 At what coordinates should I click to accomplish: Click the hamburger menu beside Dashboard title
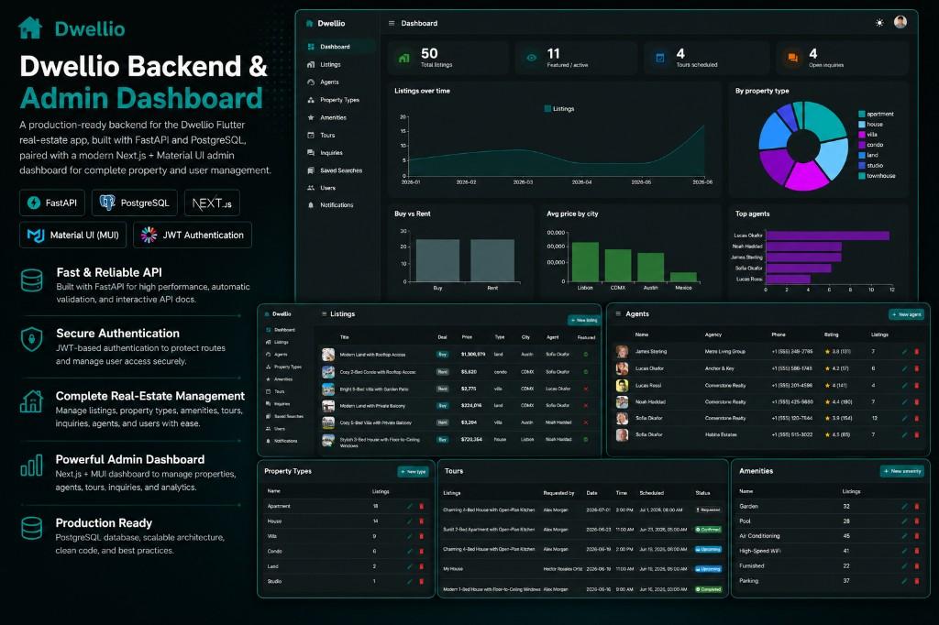pyautogui.click(x=392, y=23)
